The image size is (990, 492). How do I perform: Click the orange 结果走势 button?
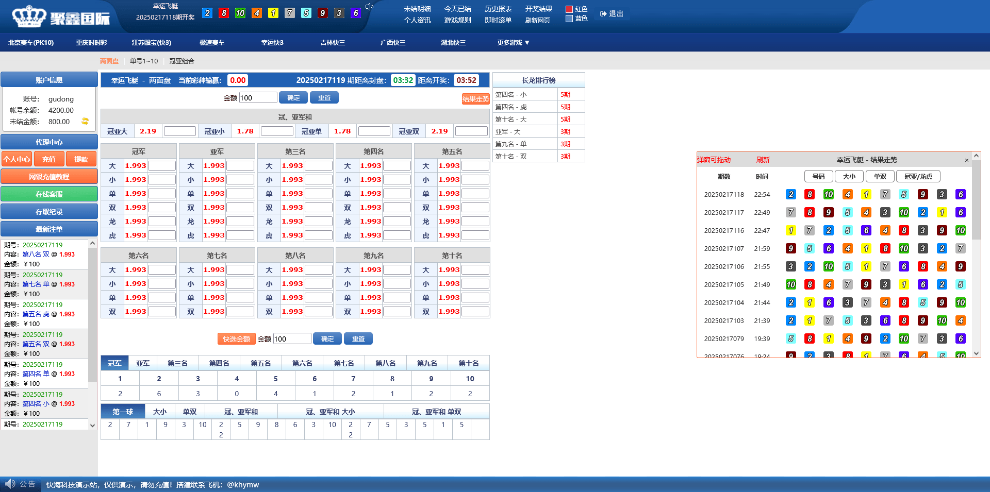[475, 99]
